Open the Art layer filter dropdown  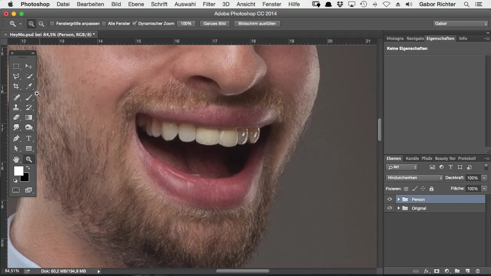tap(402, 167)
